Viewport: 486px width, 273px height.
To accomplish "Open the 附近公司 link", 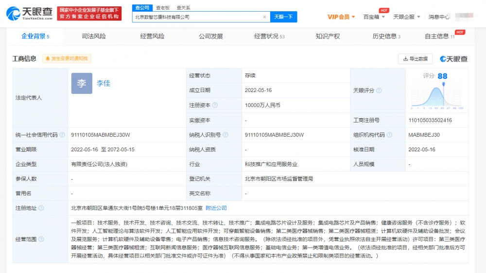I will 216,208.
